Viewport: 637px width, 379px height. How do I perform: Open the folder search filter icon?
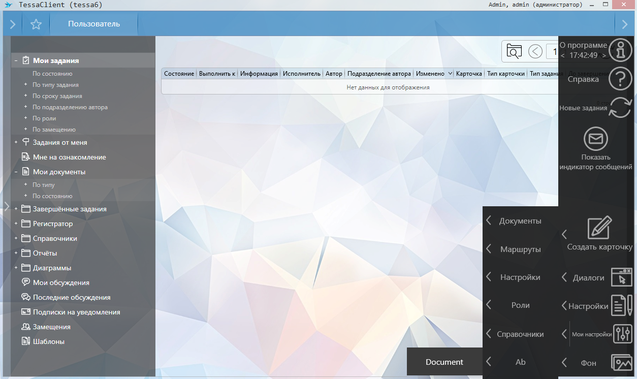click(514, 51)
